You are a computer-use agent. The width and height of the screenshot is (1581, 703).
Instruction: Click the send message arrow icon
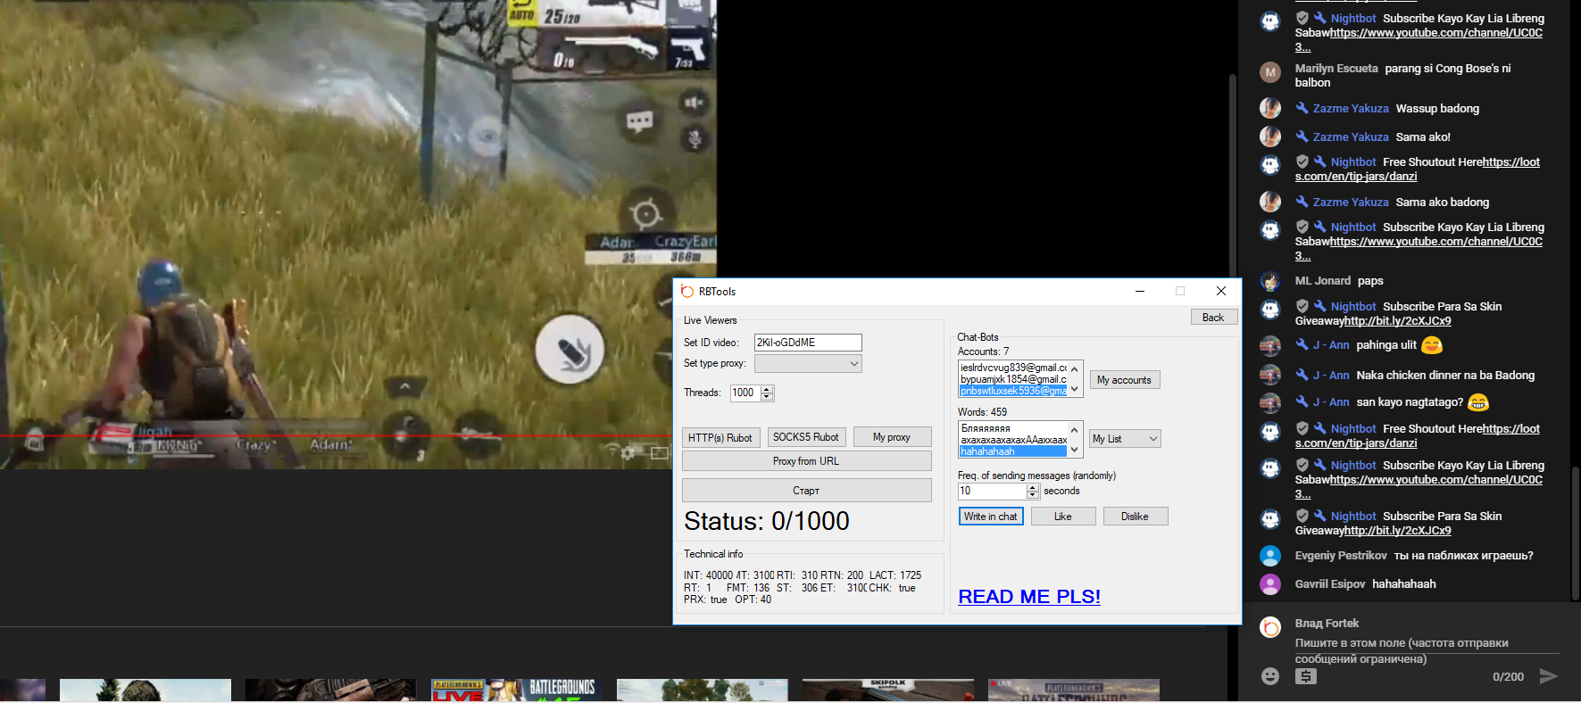[1549, 676]
